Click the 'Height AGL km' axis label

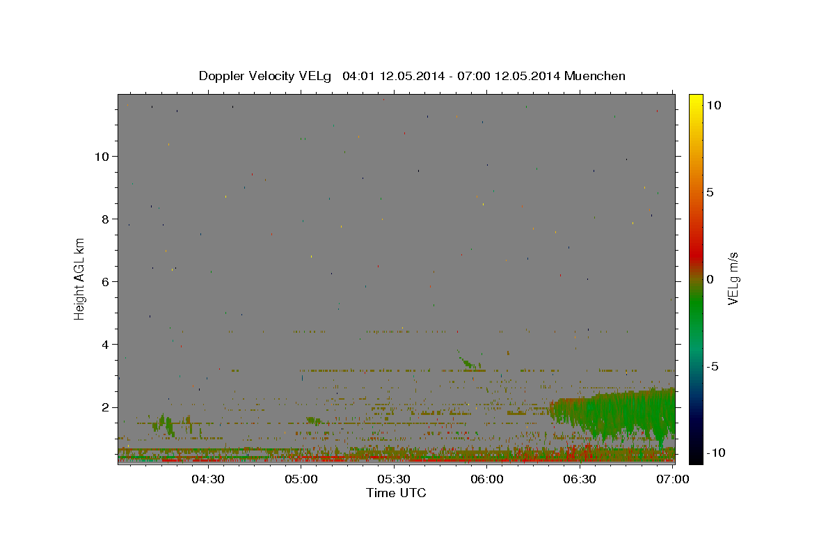click(80, 279)
